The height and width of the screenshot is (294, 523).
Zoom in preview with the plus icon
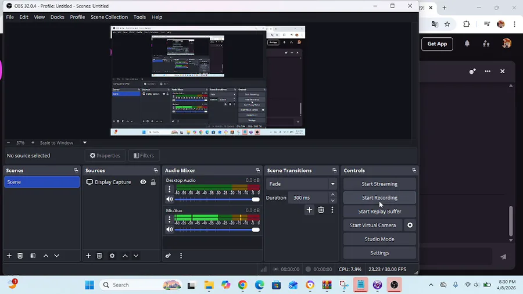pos(33,143)
